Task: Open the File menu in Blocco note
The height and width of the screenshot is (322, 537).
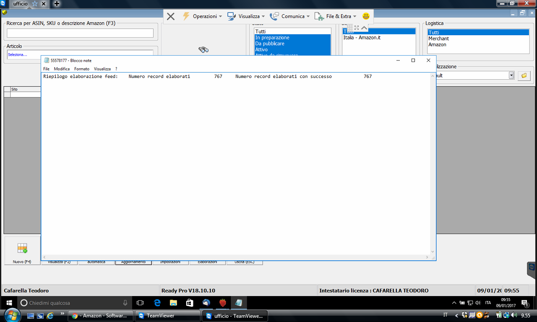Action: point(46,69)
